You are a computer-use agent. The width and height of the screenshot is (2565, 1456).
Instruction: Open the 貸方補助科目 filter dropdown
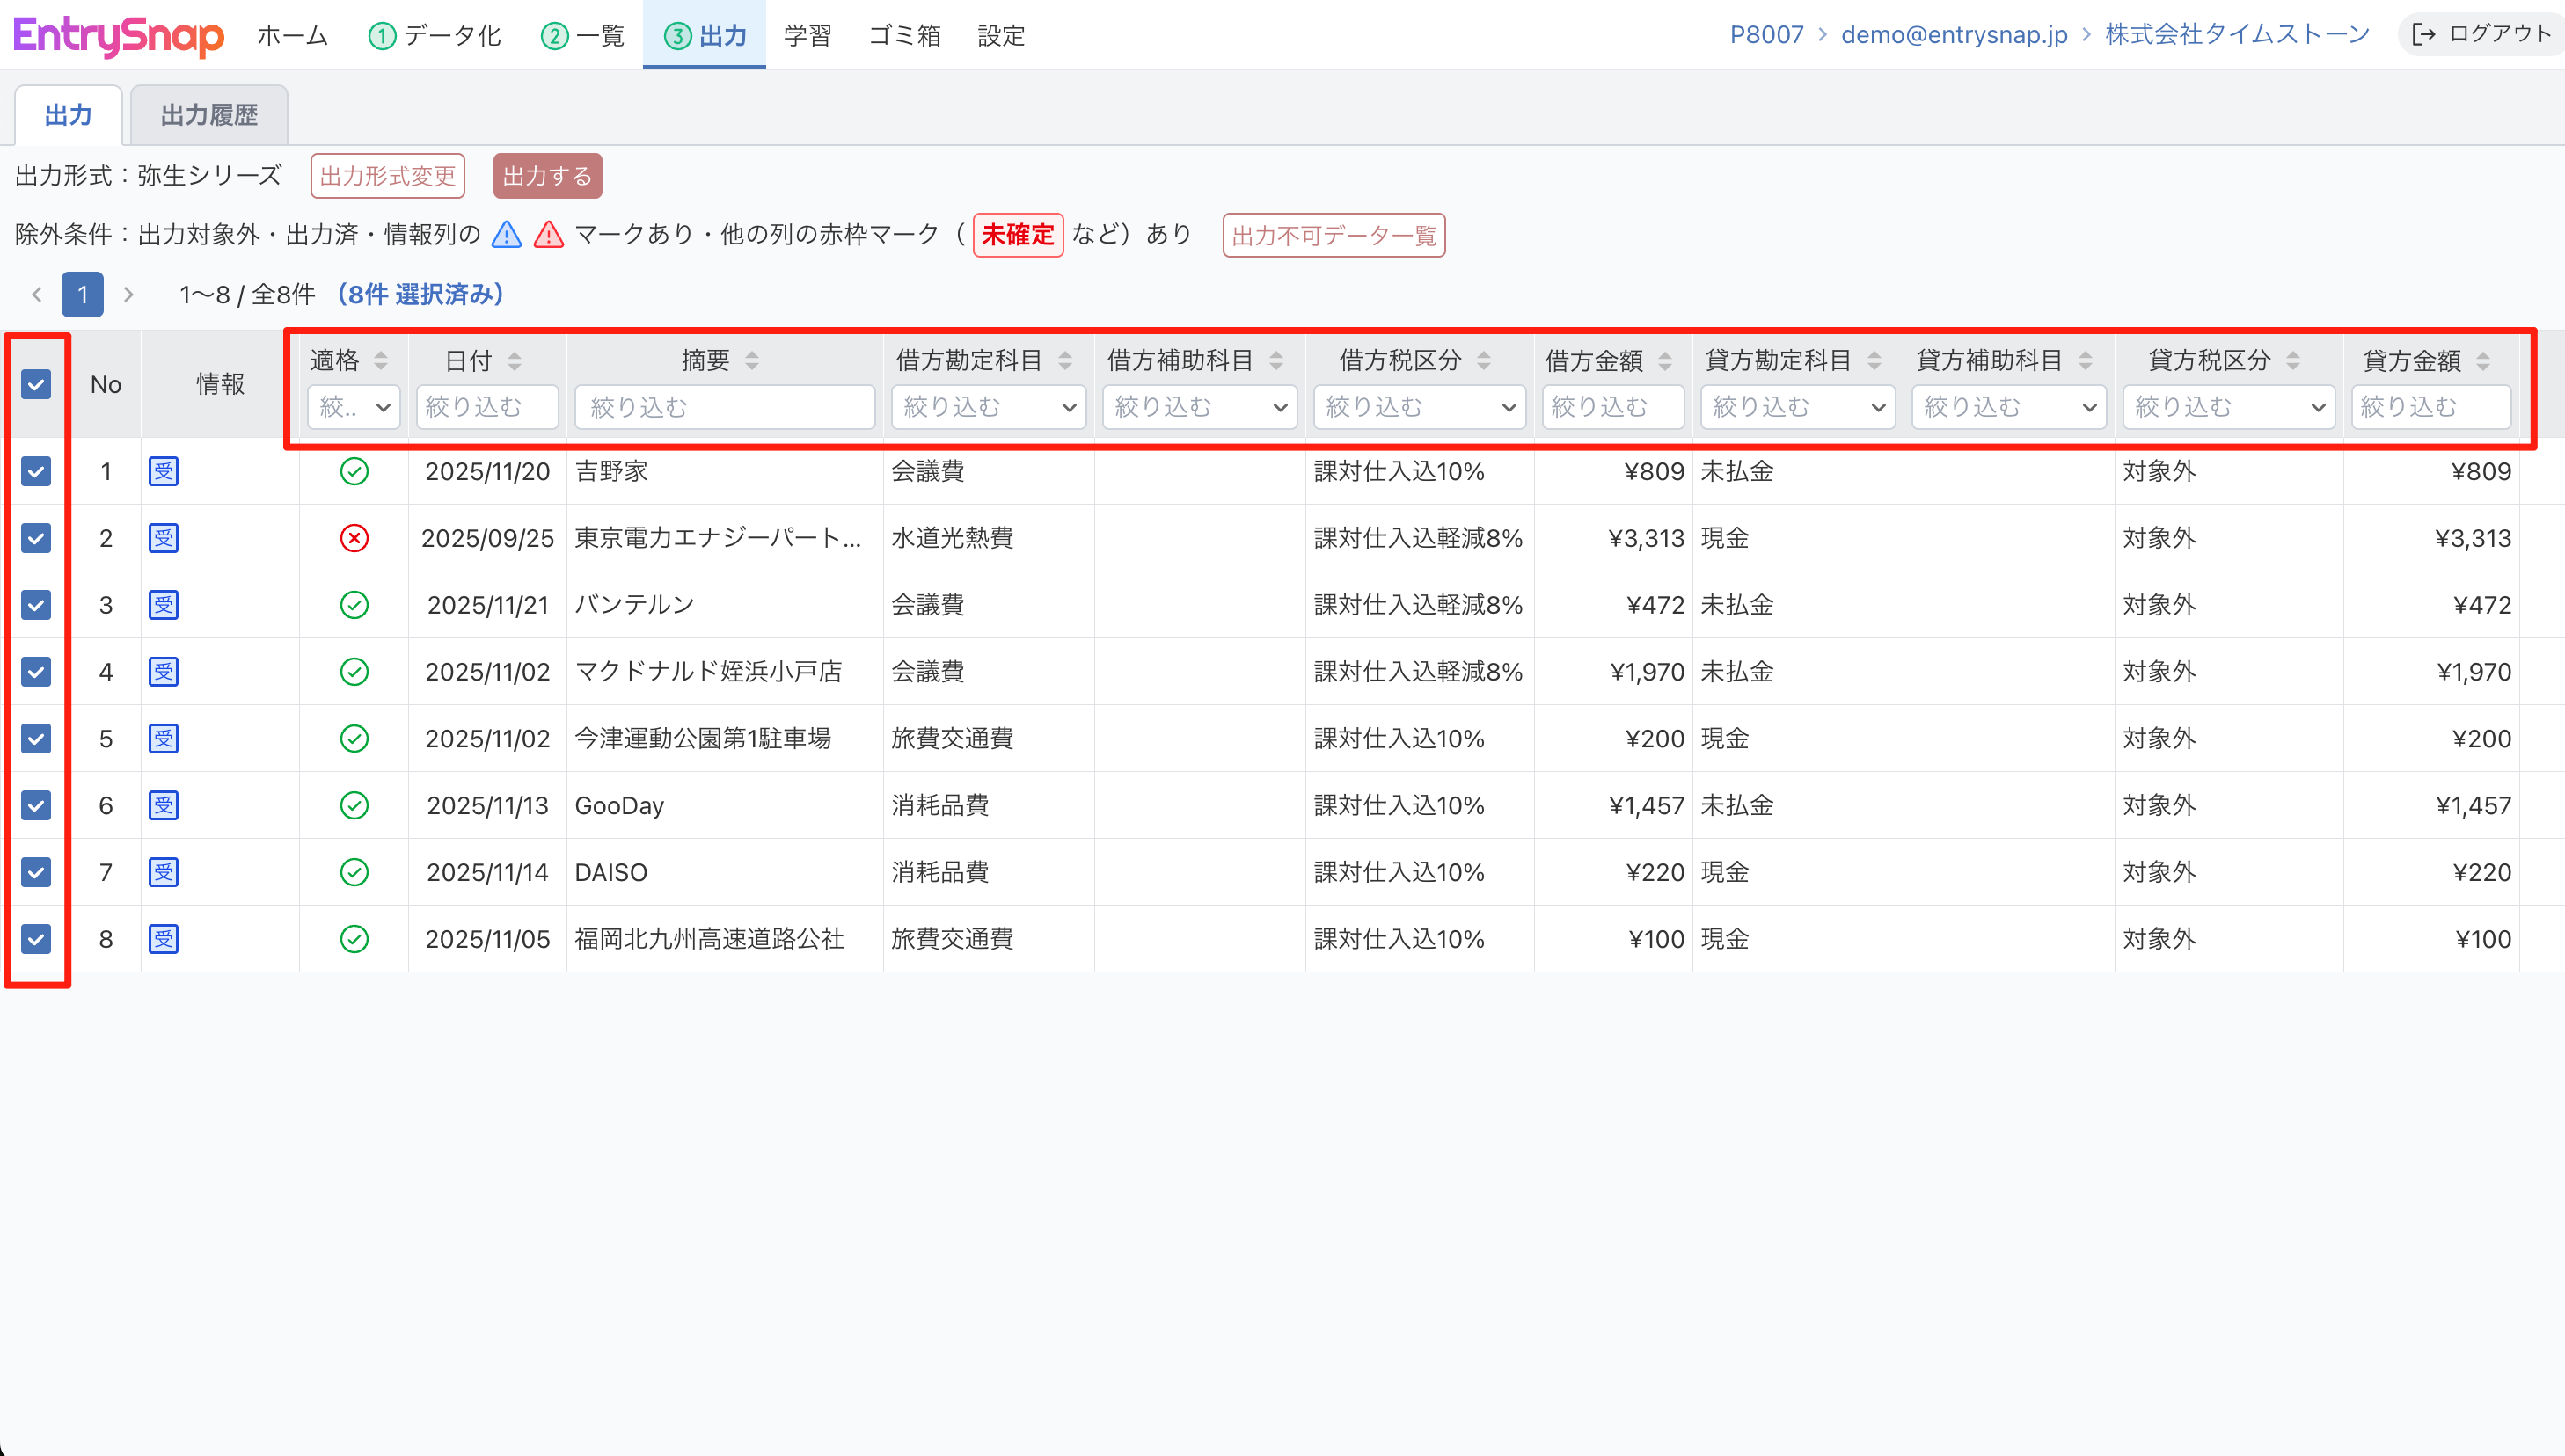coord(2009,407)
